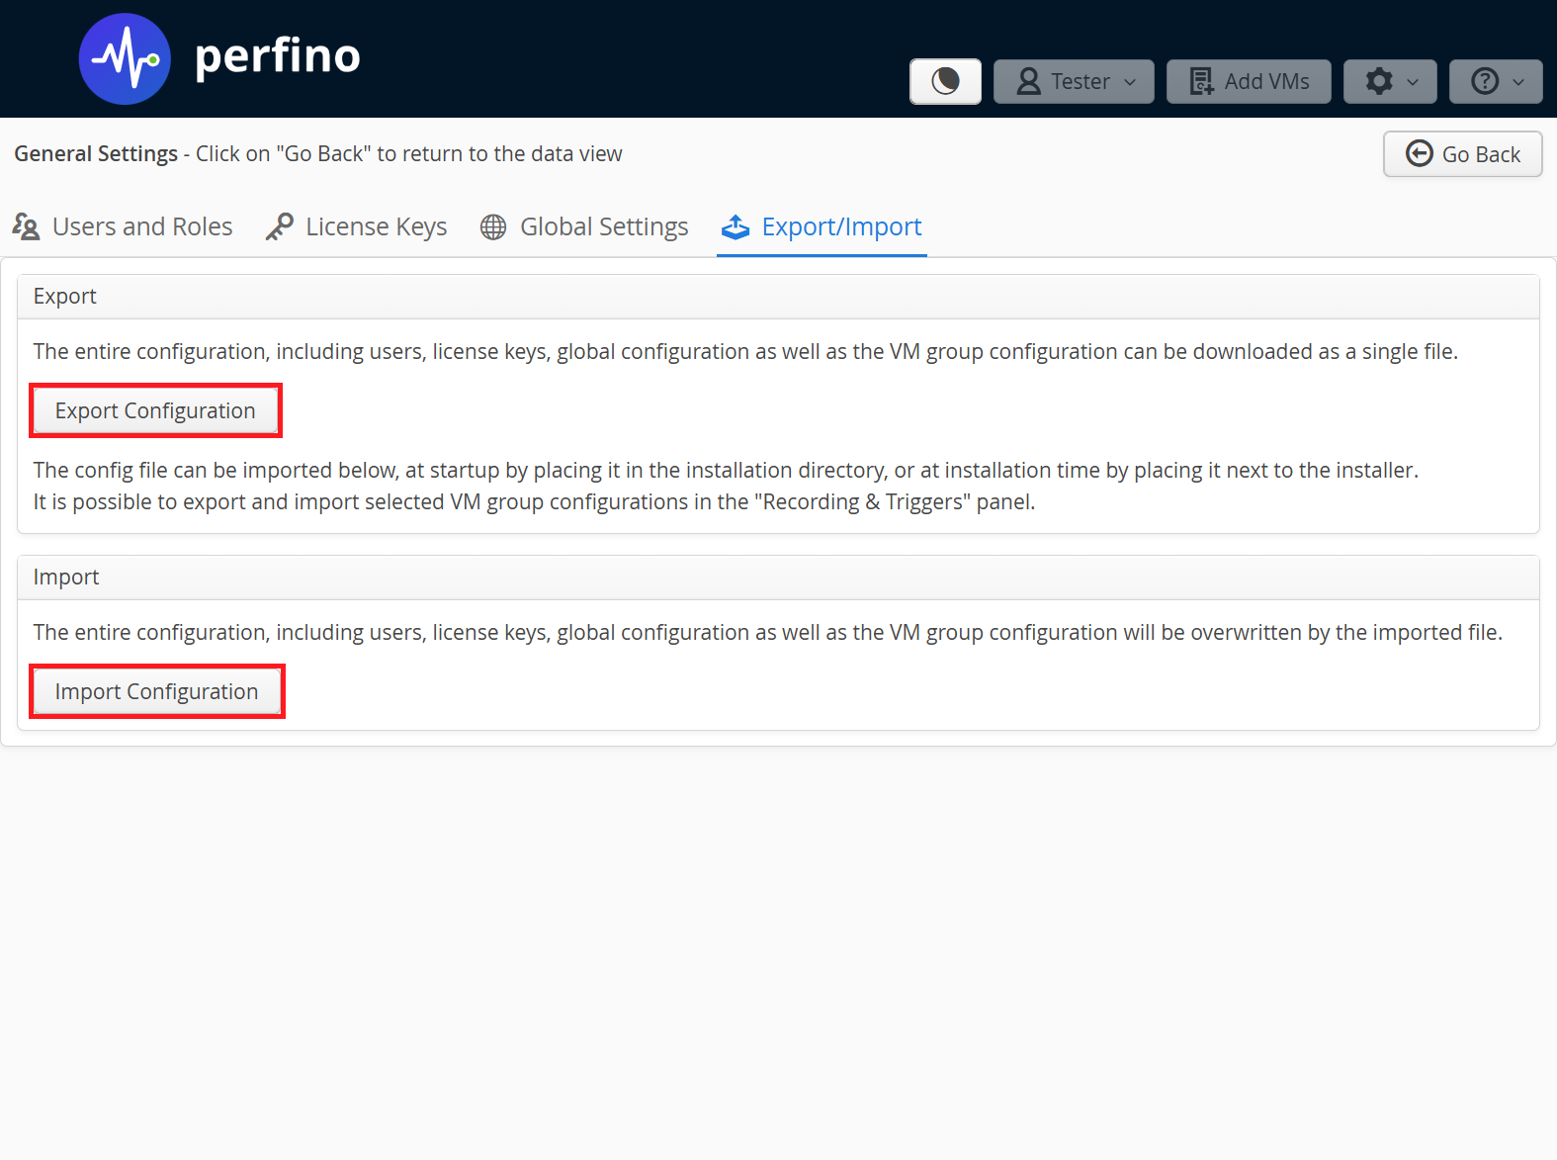
Task: Open the Tester user dropdown
Action: tap(1074, 81)
